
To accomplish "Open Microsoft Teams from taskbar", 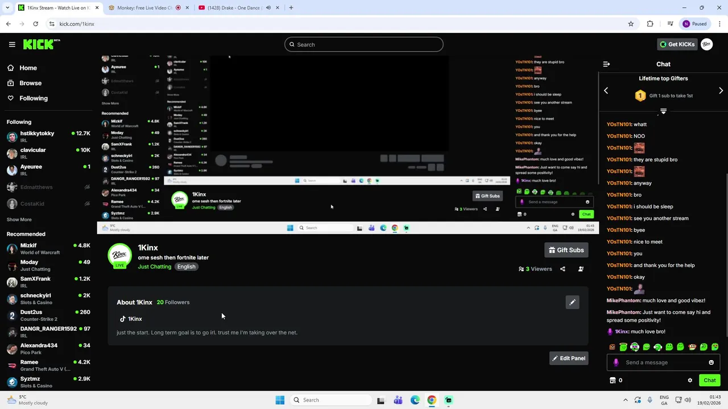I will [398, 400].
